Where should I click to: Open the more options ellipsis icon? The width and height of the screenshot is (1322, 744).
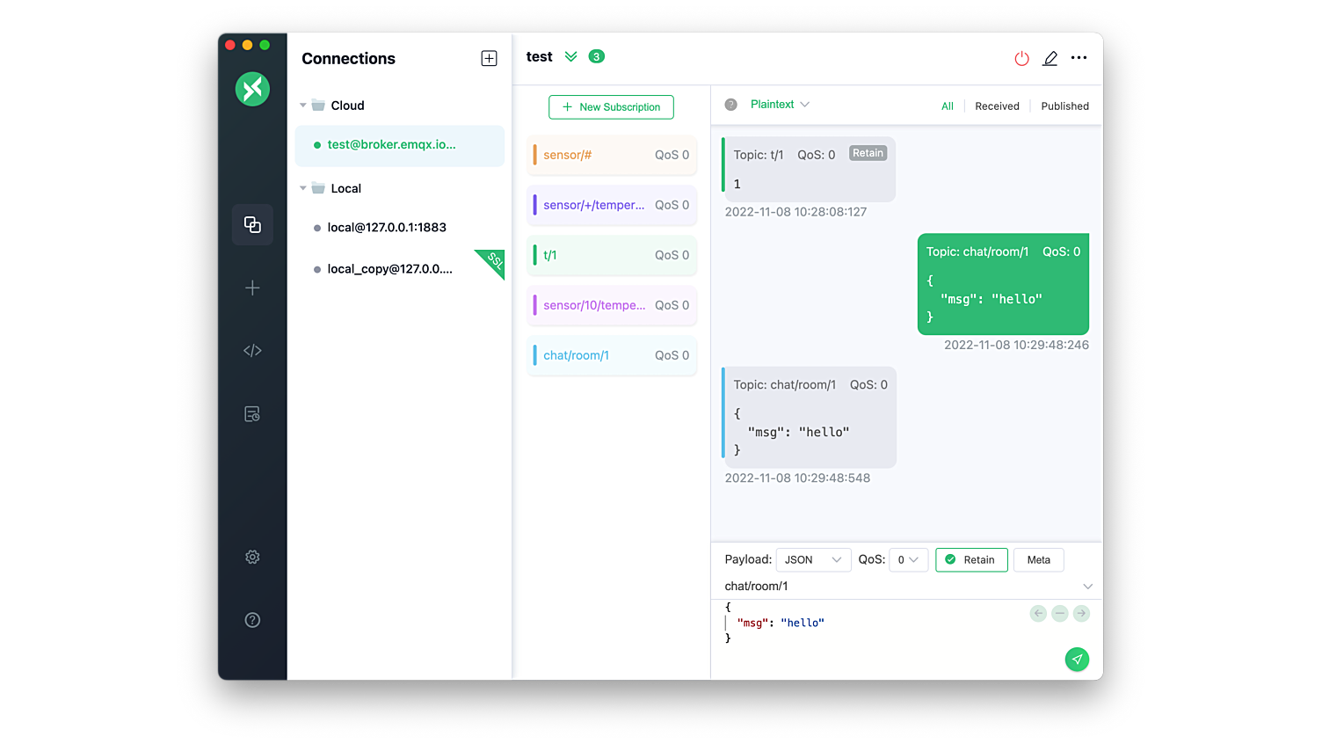point(1079,58)
